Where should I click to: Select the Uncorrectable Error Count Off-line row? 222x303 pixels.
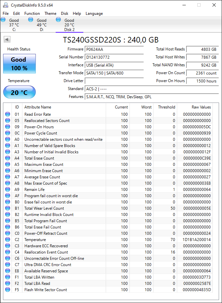click(108, 258)
